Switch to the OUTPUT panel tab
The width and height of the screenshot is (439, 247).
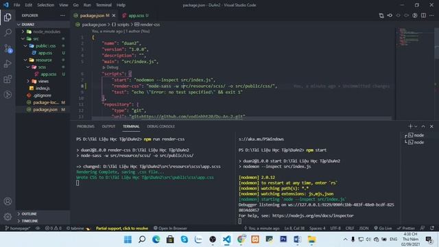[x=108, y=126]
